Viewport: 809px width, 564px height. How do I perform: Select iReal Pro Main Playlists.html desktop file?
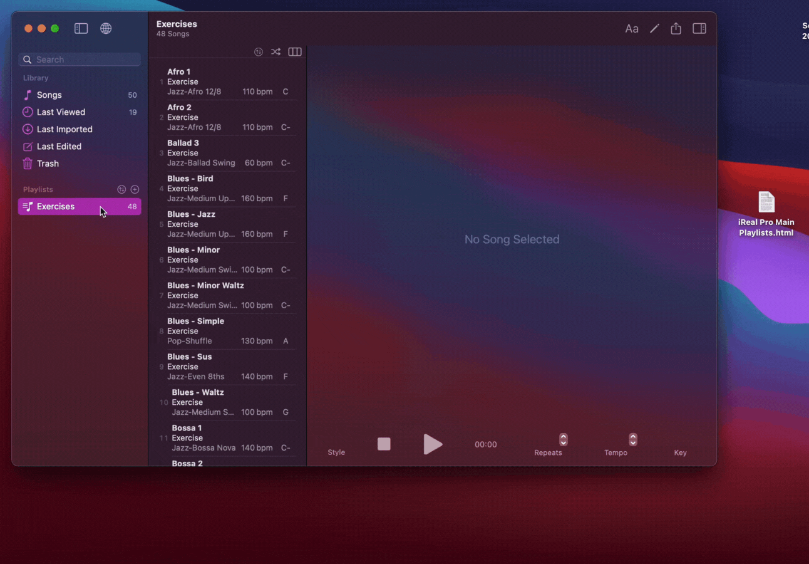(766, 214)
